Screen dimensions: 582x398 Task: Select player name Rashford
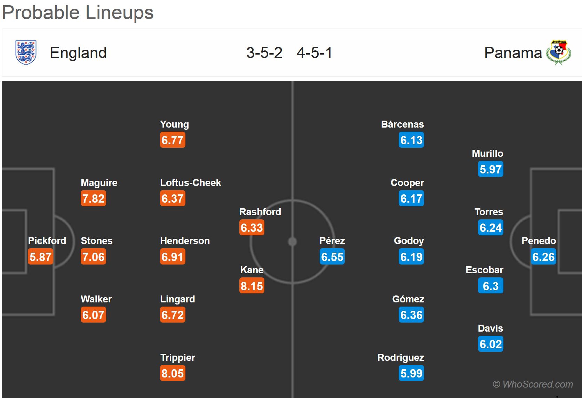(260, 212)
